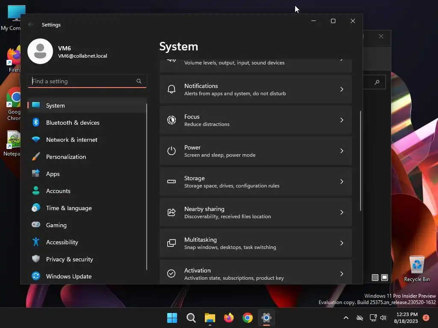Click the Find a setting input
Viewport: 438px width, 328px height.
pos(87,81)
